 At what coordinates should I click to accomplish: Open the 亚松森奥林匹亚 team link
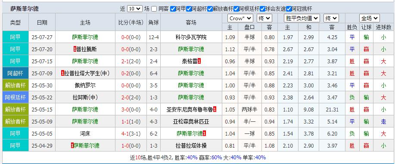(x=191, y=122)
